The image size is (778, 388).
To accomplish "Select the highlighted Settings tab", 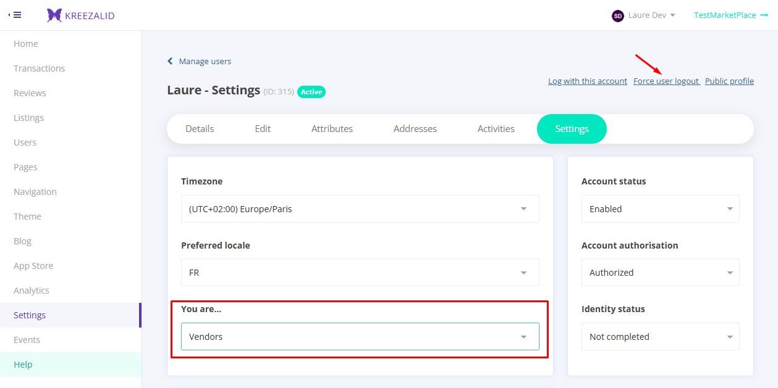I will click(572, 129).
